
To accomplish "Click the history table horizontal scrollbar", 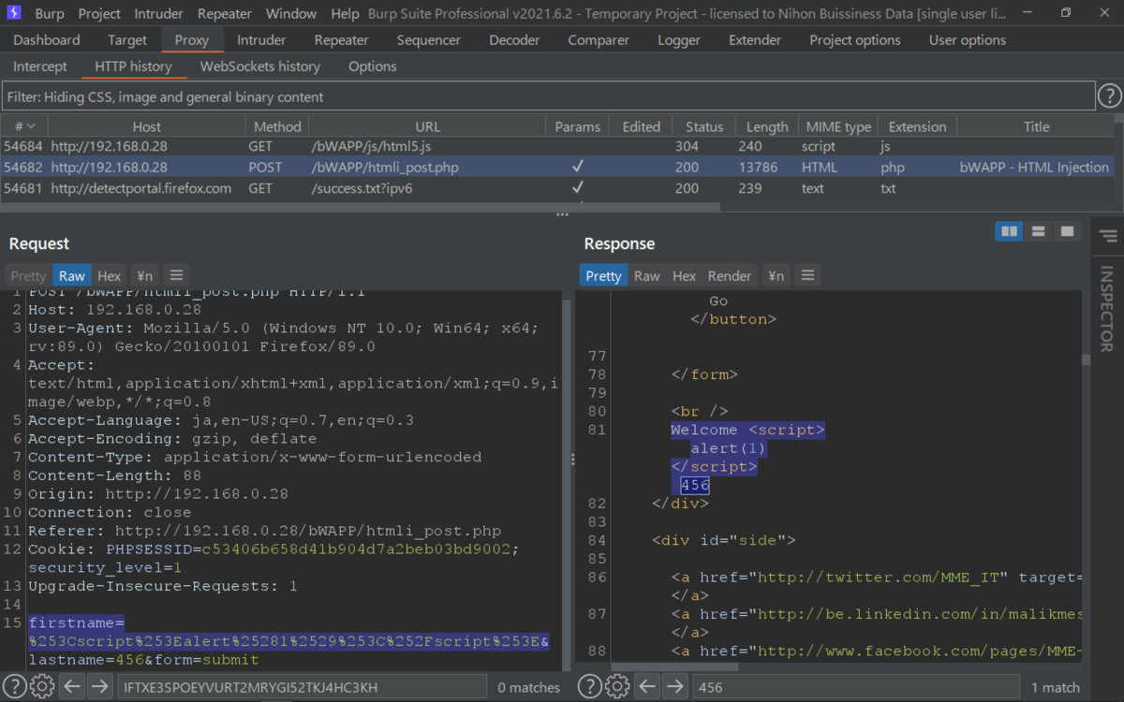I will click(x=360, y=208).
